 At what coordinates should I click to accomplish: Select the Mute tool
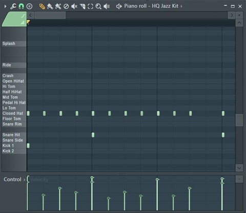tap(74, 7)
